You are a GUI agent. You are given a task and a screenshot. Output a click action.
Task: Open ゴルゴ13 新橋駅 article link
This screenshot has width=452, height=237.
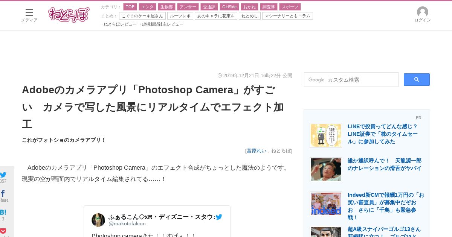[384, 231]
